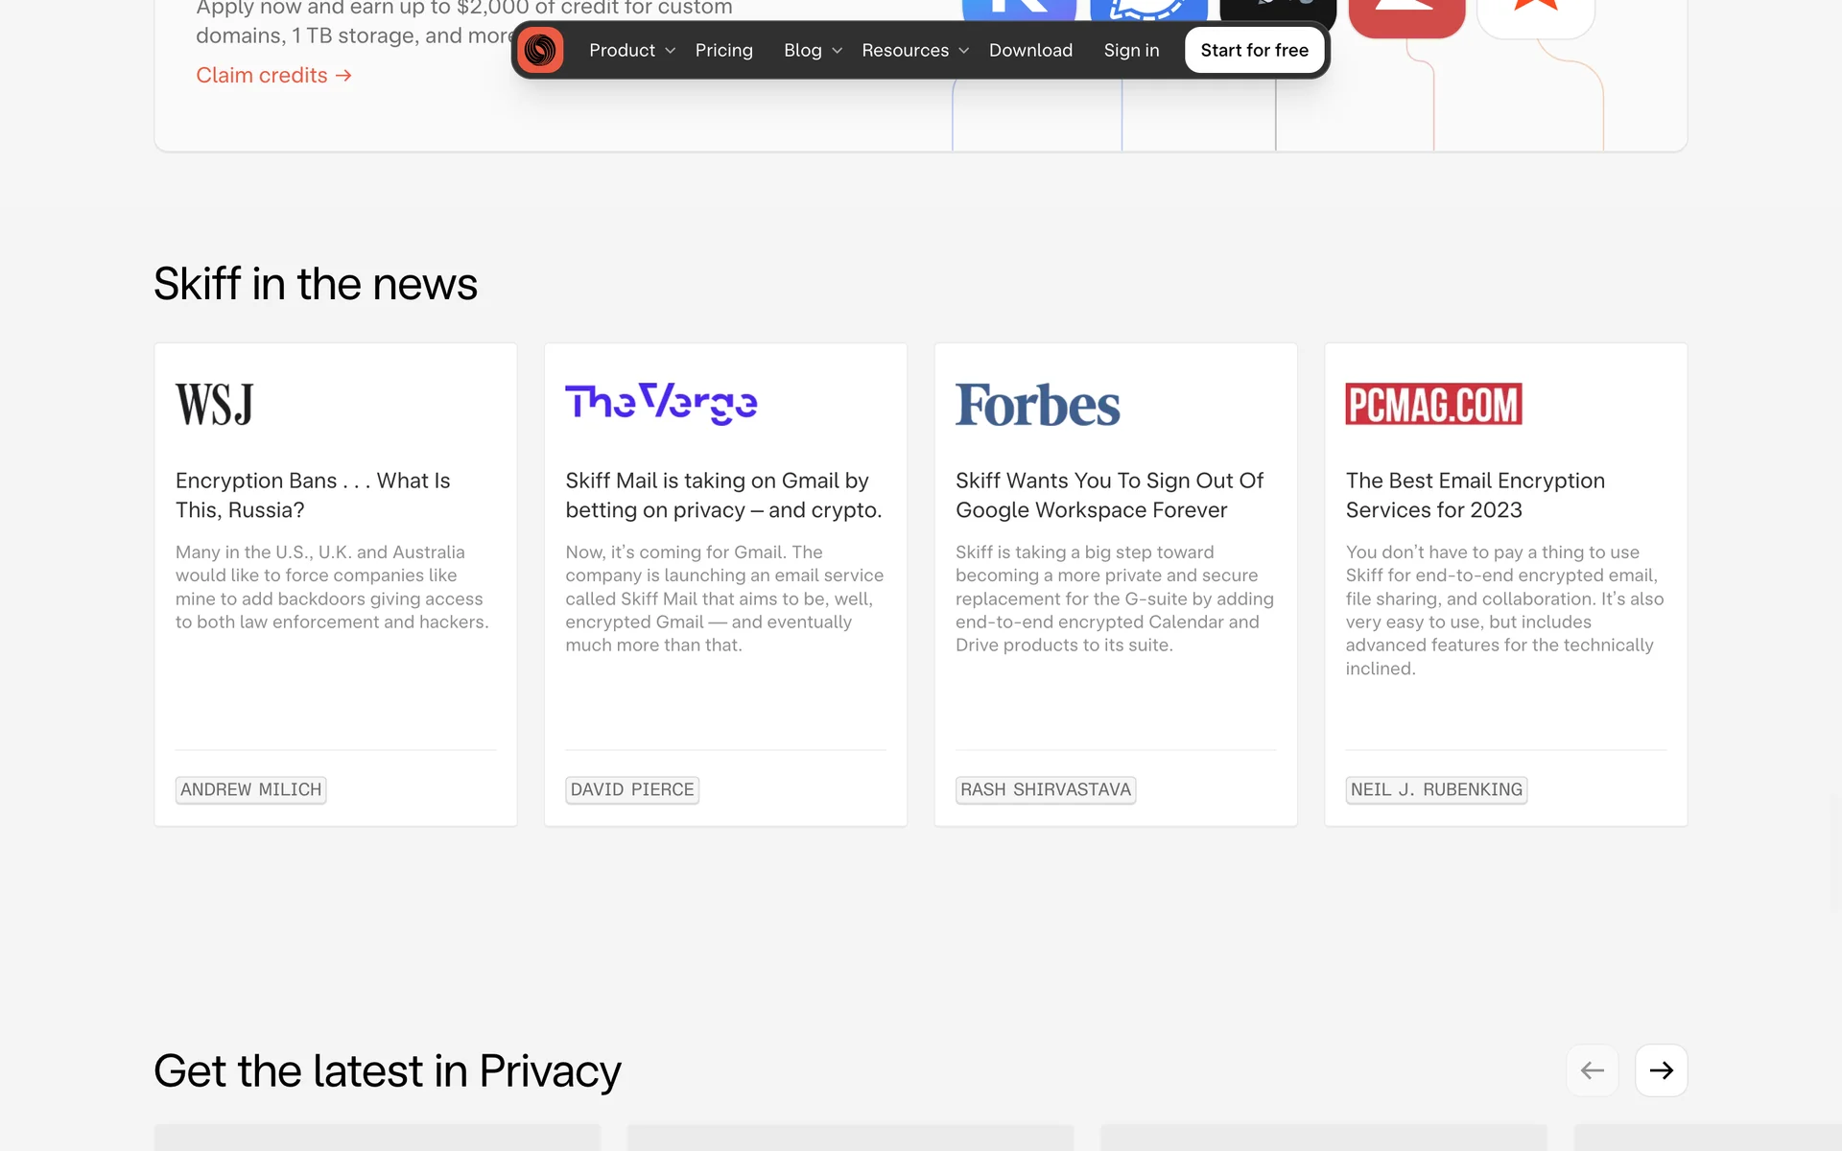Viewport: 1842px width, 1151px height.
Task: Click the Forbes logo
Action: click(x=1037, y=405)
